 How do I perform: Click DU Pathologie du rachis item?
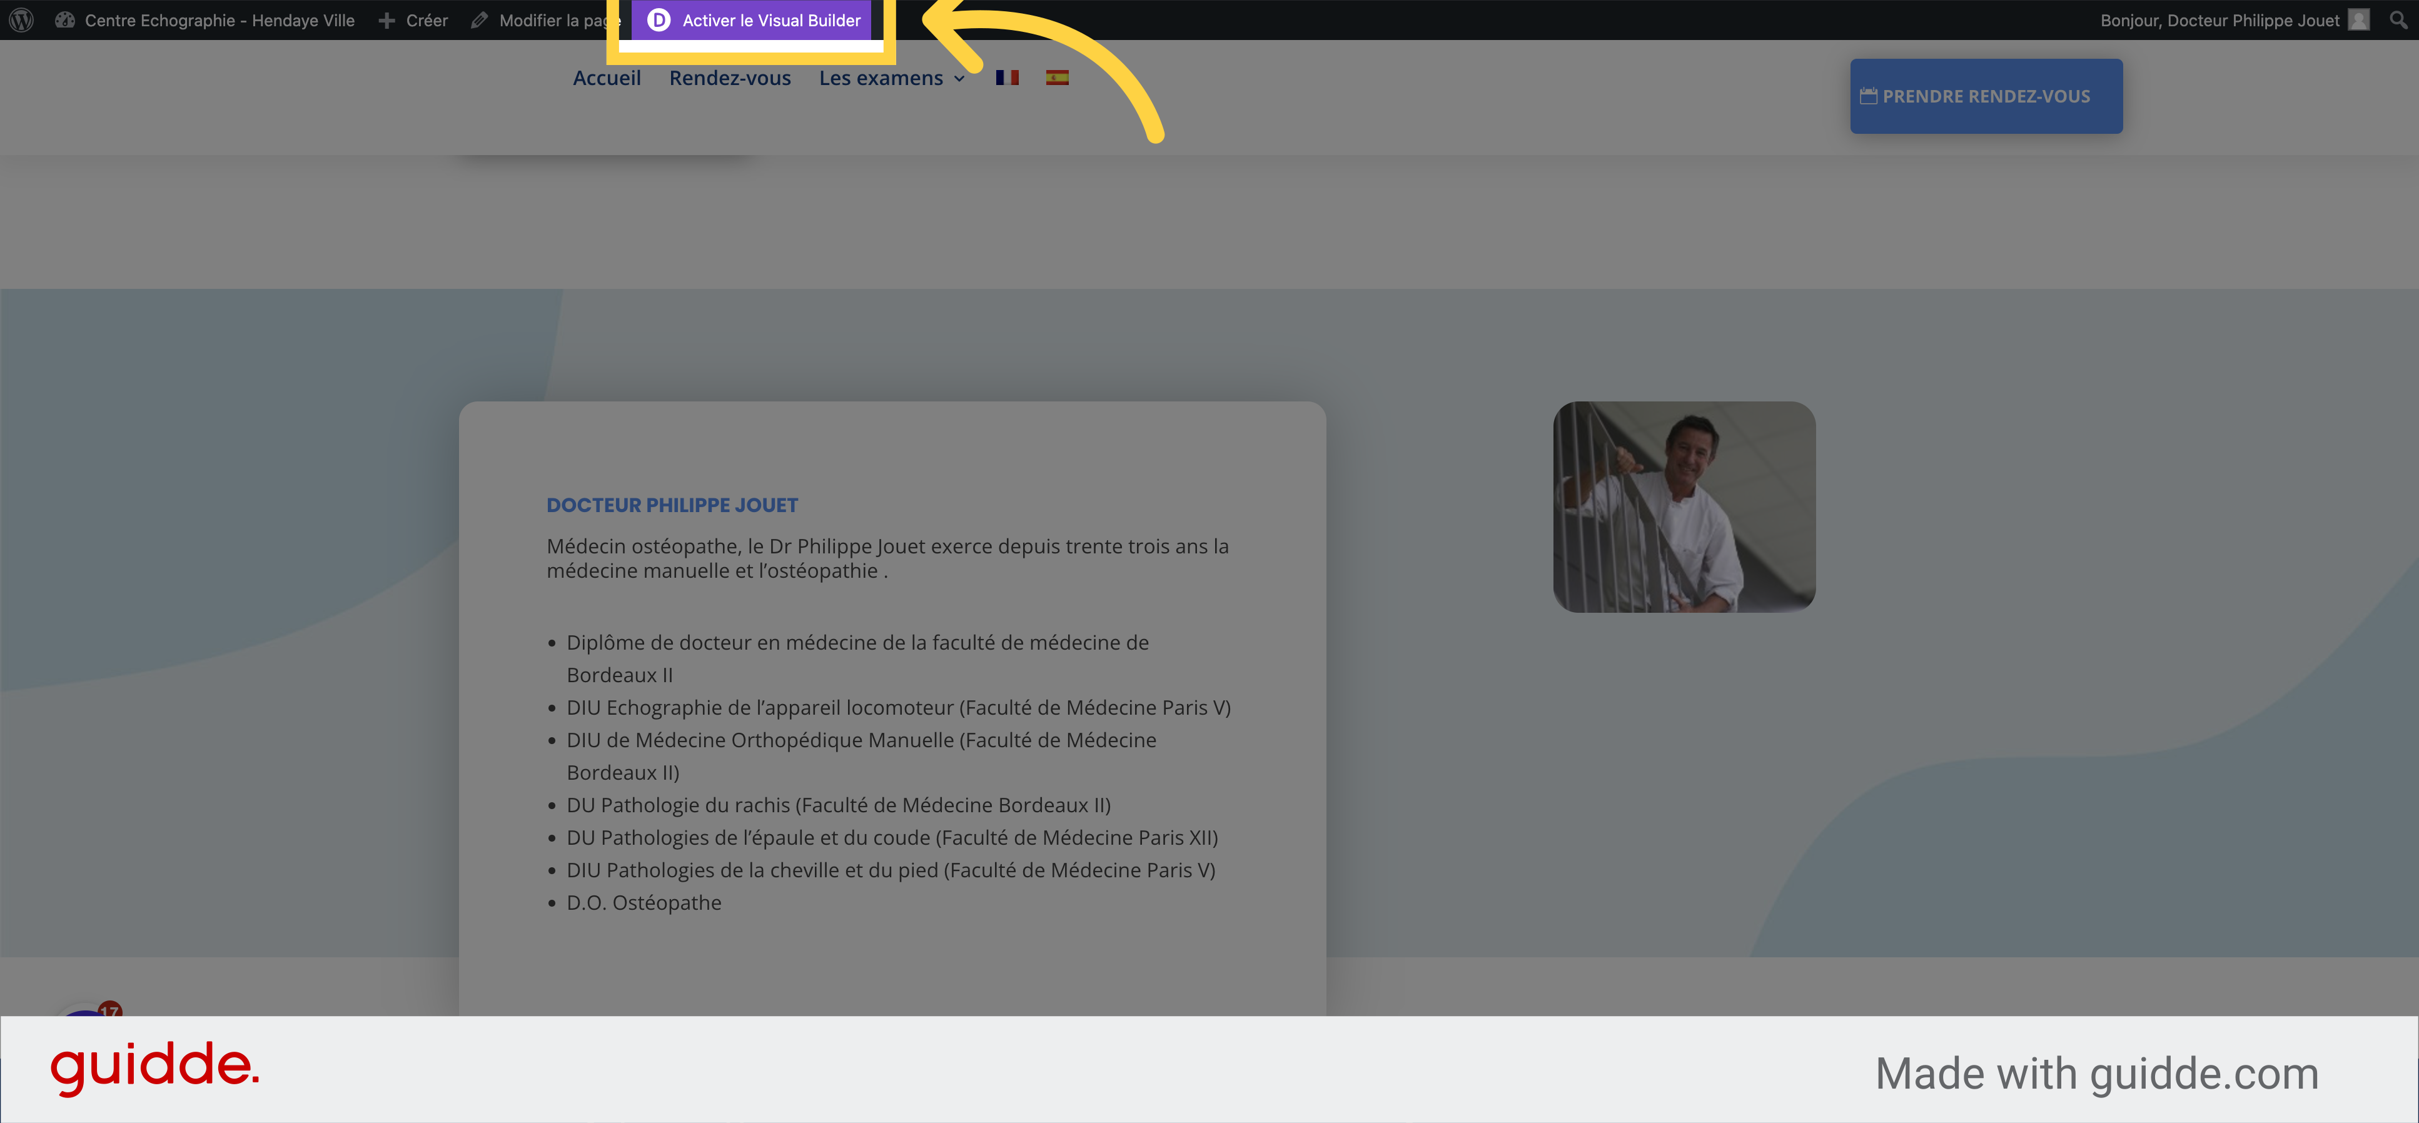click(839, 805)
